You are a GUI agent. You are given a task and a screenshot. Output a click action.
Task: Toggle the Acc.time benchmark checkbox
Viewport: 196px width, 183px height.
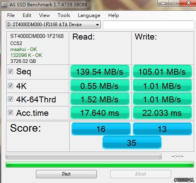click(x=10, y=113)
